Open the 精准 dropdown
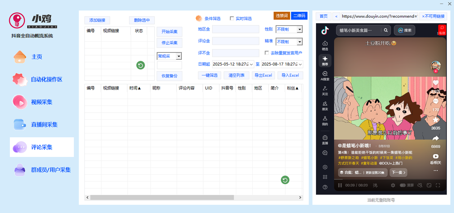 click(x=299, y=42)
